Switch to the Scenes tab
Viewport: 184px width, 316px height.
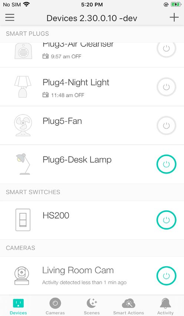coord(92,306)
